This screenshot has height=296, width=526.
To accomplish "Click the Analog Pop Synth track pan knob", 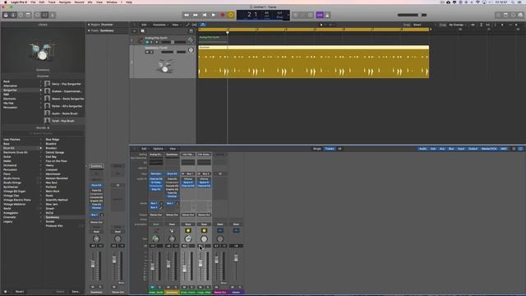I will [191, 40].
